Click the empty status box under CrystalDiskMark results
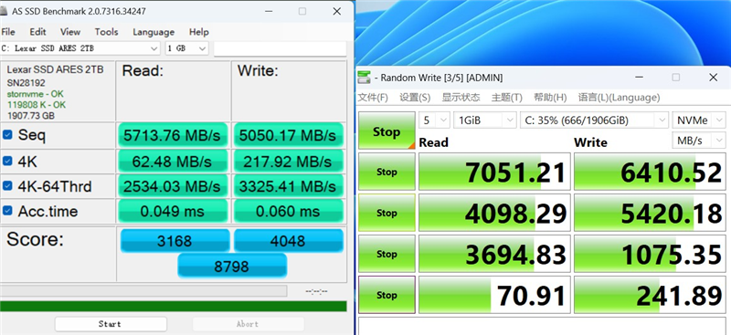The height and width of the screenshot is (335, 731). coord(542,326)
